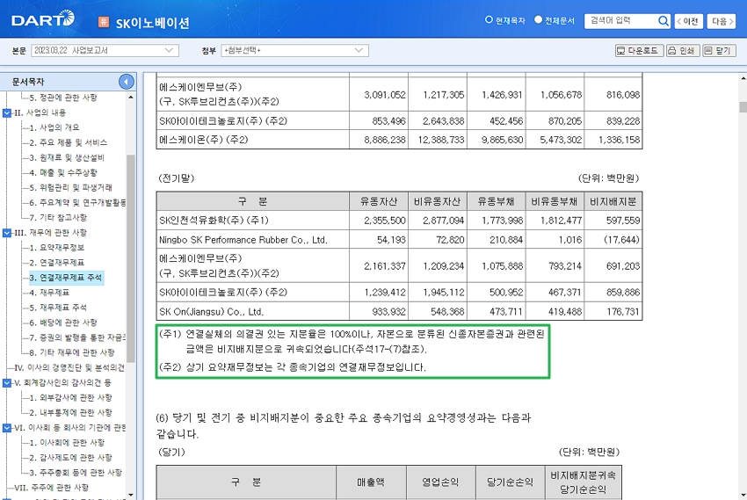Collapse the 문서목차 panel with arrow icon

(x=127, y=82)
